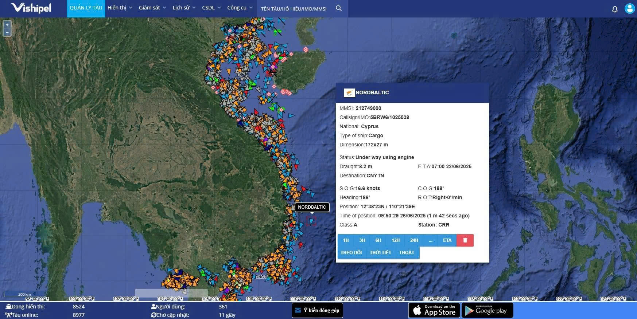Zoom in the map with plus button
The height and width of the screenshot is (319, 637).
tap(7, 25)
